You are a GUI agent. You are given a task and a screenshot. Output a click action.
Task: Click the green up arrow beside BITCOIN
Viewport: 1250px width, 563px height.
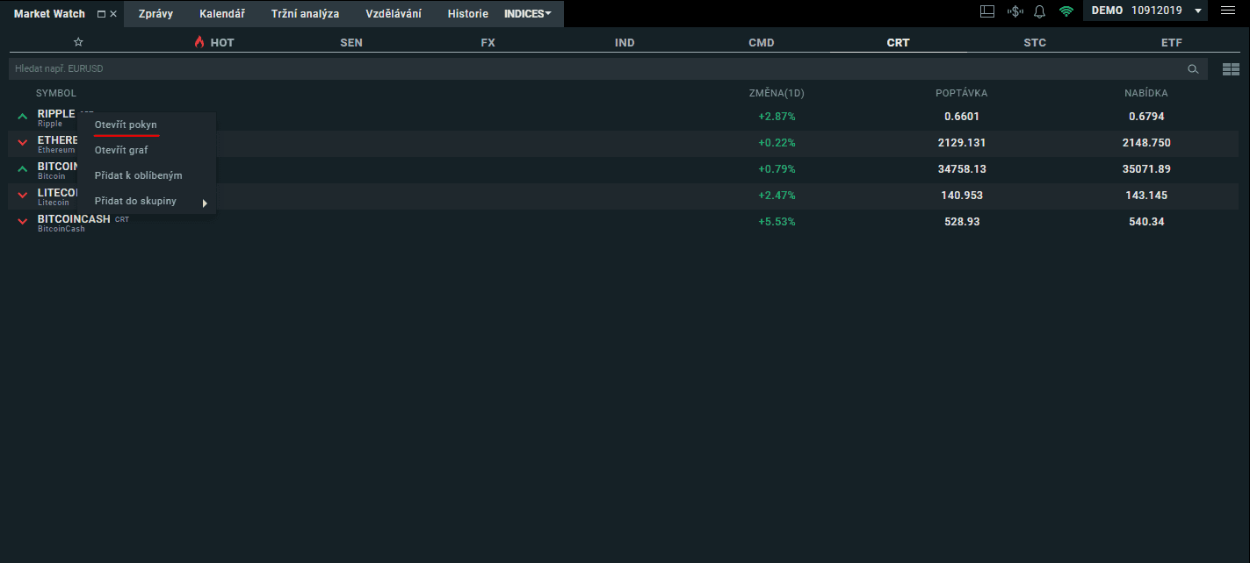[x=23, y=169]
